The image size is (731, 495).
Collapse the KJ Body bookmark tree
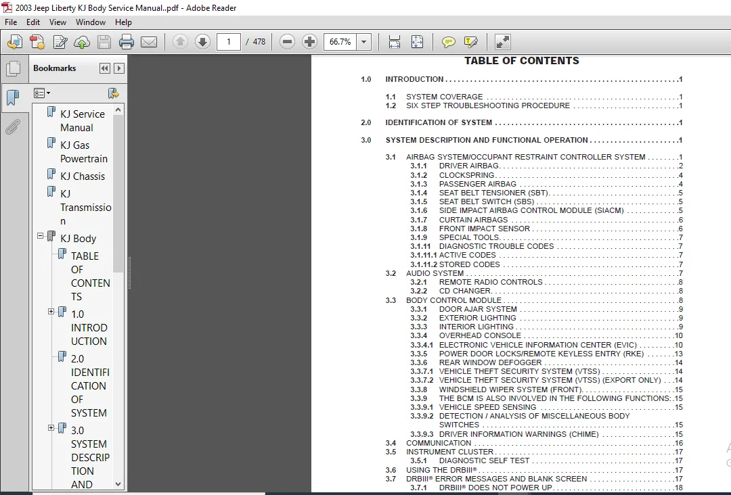pyautogui.click(x=41, y=236)
